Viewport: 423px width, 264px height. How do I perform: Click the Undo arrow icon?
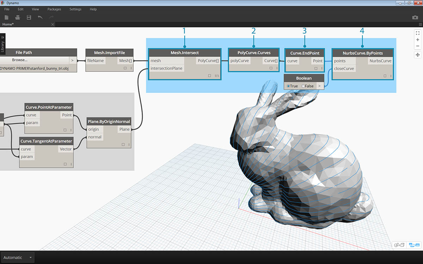[x=40, y=17]
